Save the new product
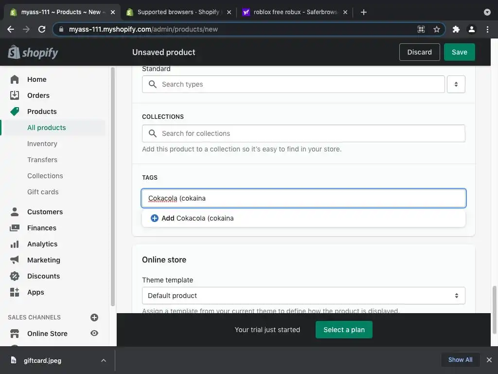The width and height of the screenshot is (498, 374). pyautogui.click(x=459, y=52)
